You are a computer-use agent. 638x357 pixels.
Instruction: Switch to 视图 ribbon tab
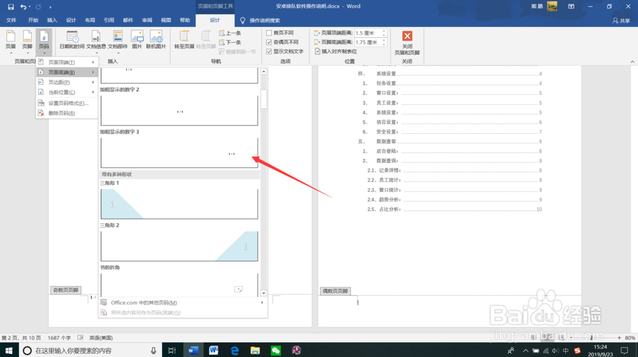point(166,20)
